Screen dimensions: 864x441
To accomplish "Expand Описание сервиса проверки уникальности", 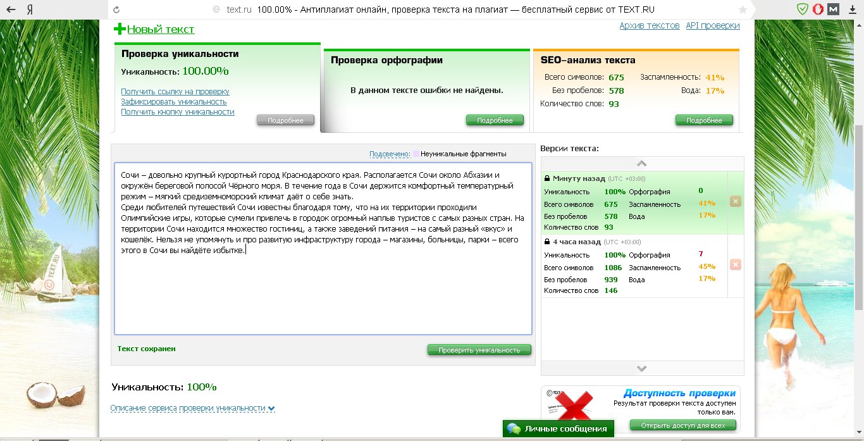I will click(192, 408).
